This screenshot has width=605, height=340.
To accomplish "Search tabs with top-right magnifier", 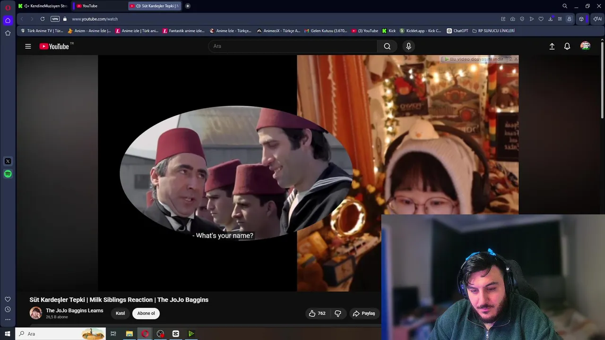I will click(x=565, y=6).
